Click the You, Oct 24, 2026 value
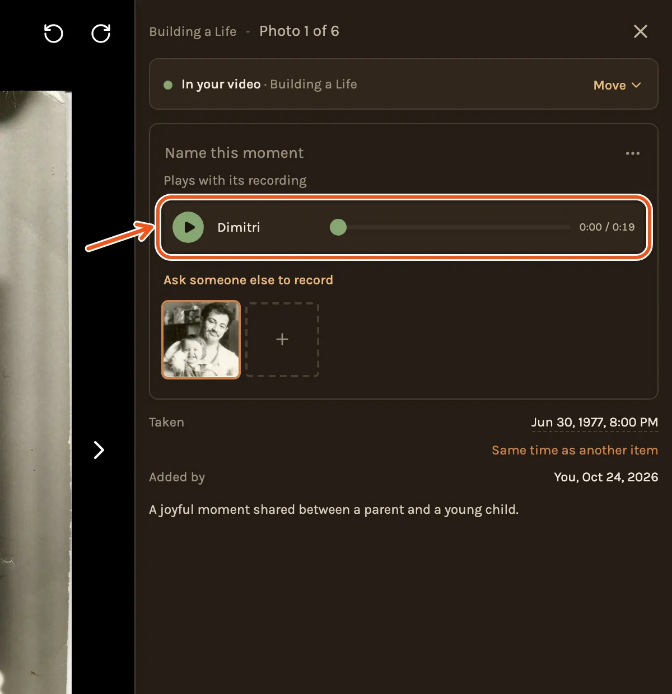 (x=606, y=477)
